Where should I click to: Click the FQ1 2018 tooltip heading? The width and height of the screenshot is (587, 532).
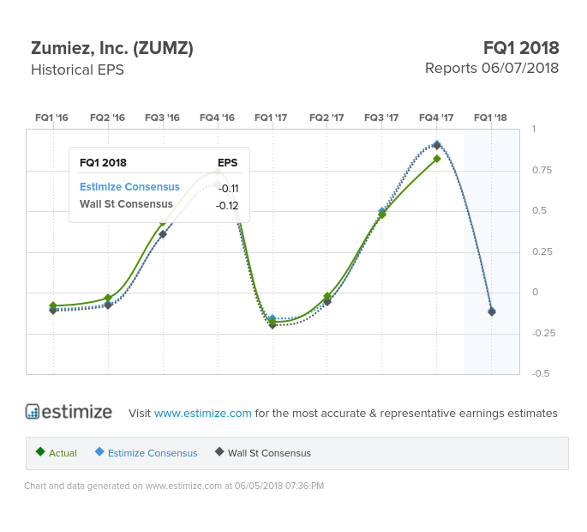(x=103, y=163)
